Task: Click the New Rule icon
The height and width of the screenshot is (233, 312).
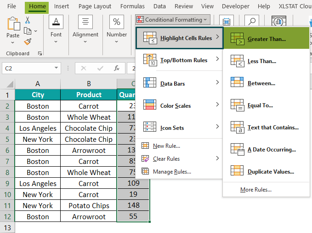Action: 145,146
